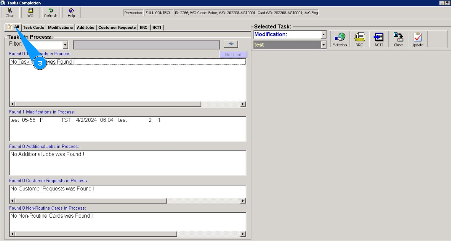Switch to the Task Cards tab
The image size is (451, 241).
(x=33, y=28)
